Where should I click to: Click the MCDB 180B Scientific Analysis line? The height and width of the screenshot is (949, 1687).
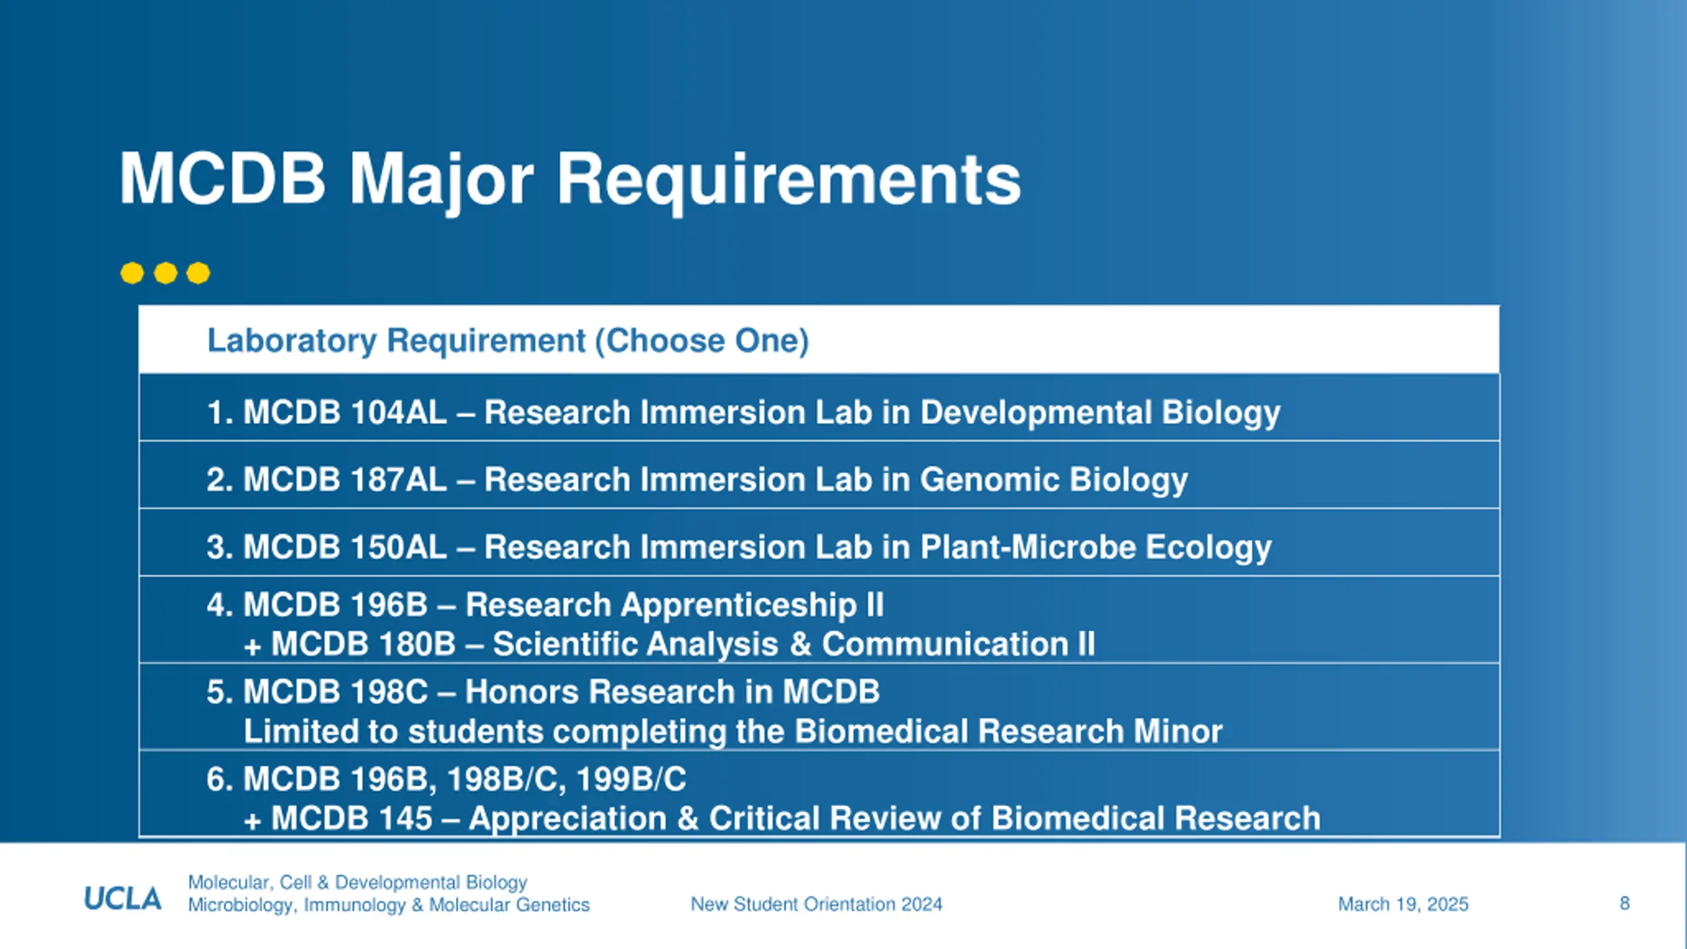[x=670, y=644]
